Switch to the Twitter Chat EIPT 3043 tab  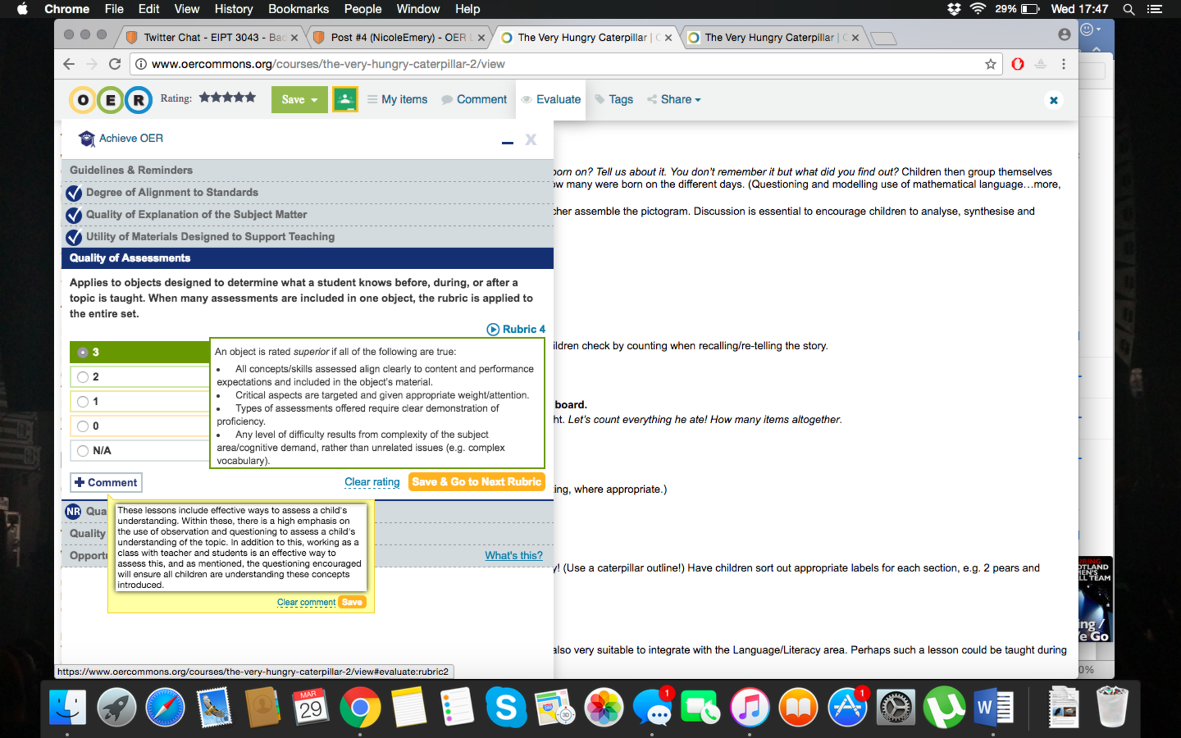(208, 37)
